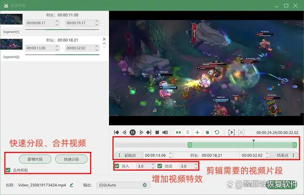
Task: Adjust fade-in duration 3.0 stepper arrows
Action: click(153, 166)
